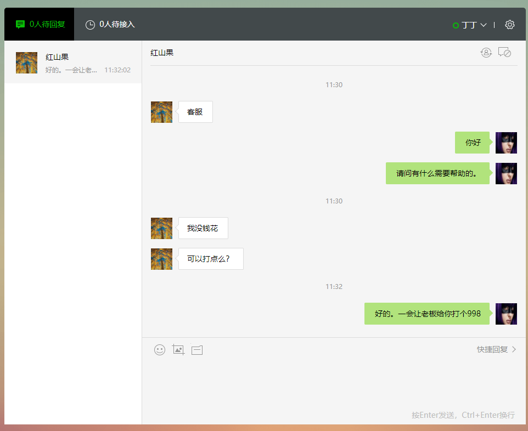
Task: Click the 好的。一会让老板给你打个998 message bubble
Action: 427,314
